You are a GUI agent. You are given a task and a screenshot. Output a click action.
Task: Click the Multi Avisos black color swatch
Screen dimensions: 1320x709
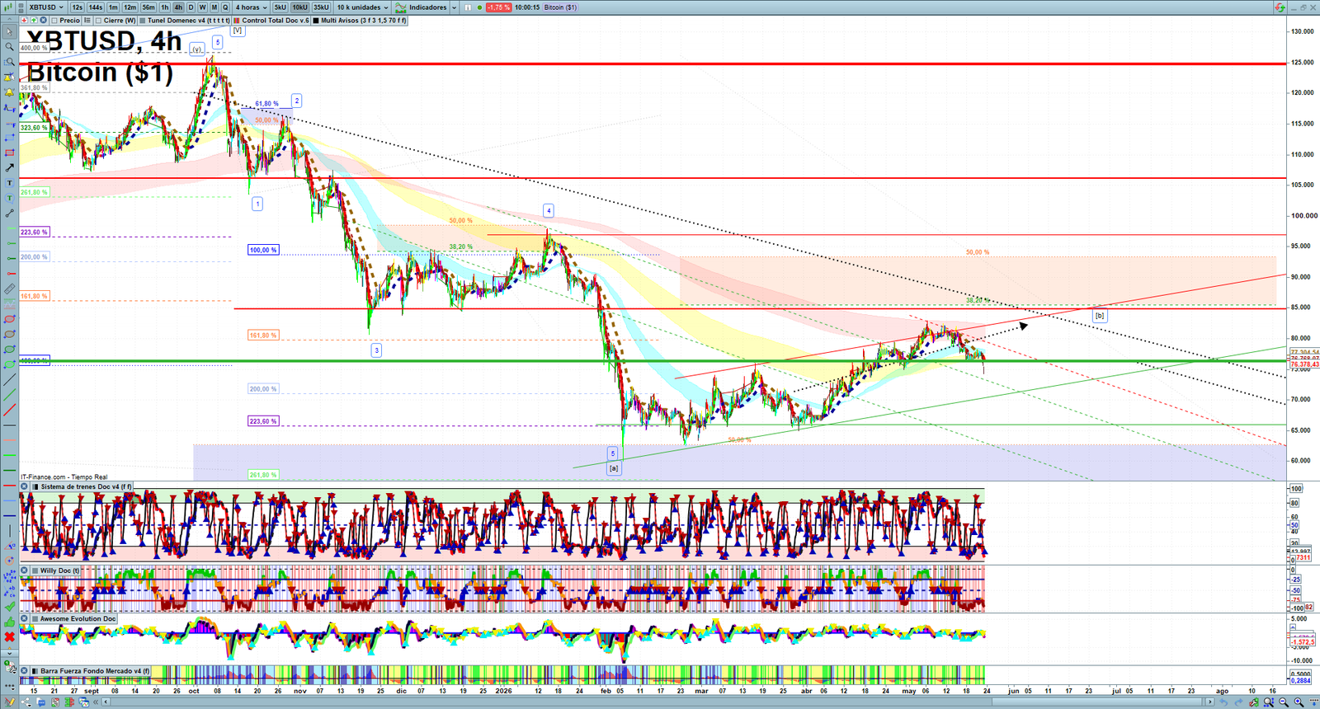coord(316,21)
